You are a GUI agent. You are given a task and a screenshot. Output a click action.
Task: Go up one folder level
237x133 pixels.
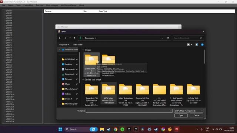click(x=74, y=38)
